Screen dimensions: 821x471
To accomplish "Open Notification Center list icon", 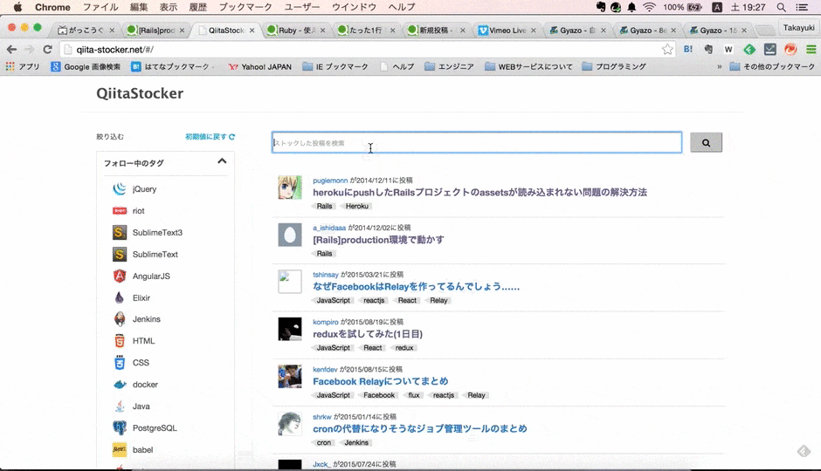I will point(802,7).
